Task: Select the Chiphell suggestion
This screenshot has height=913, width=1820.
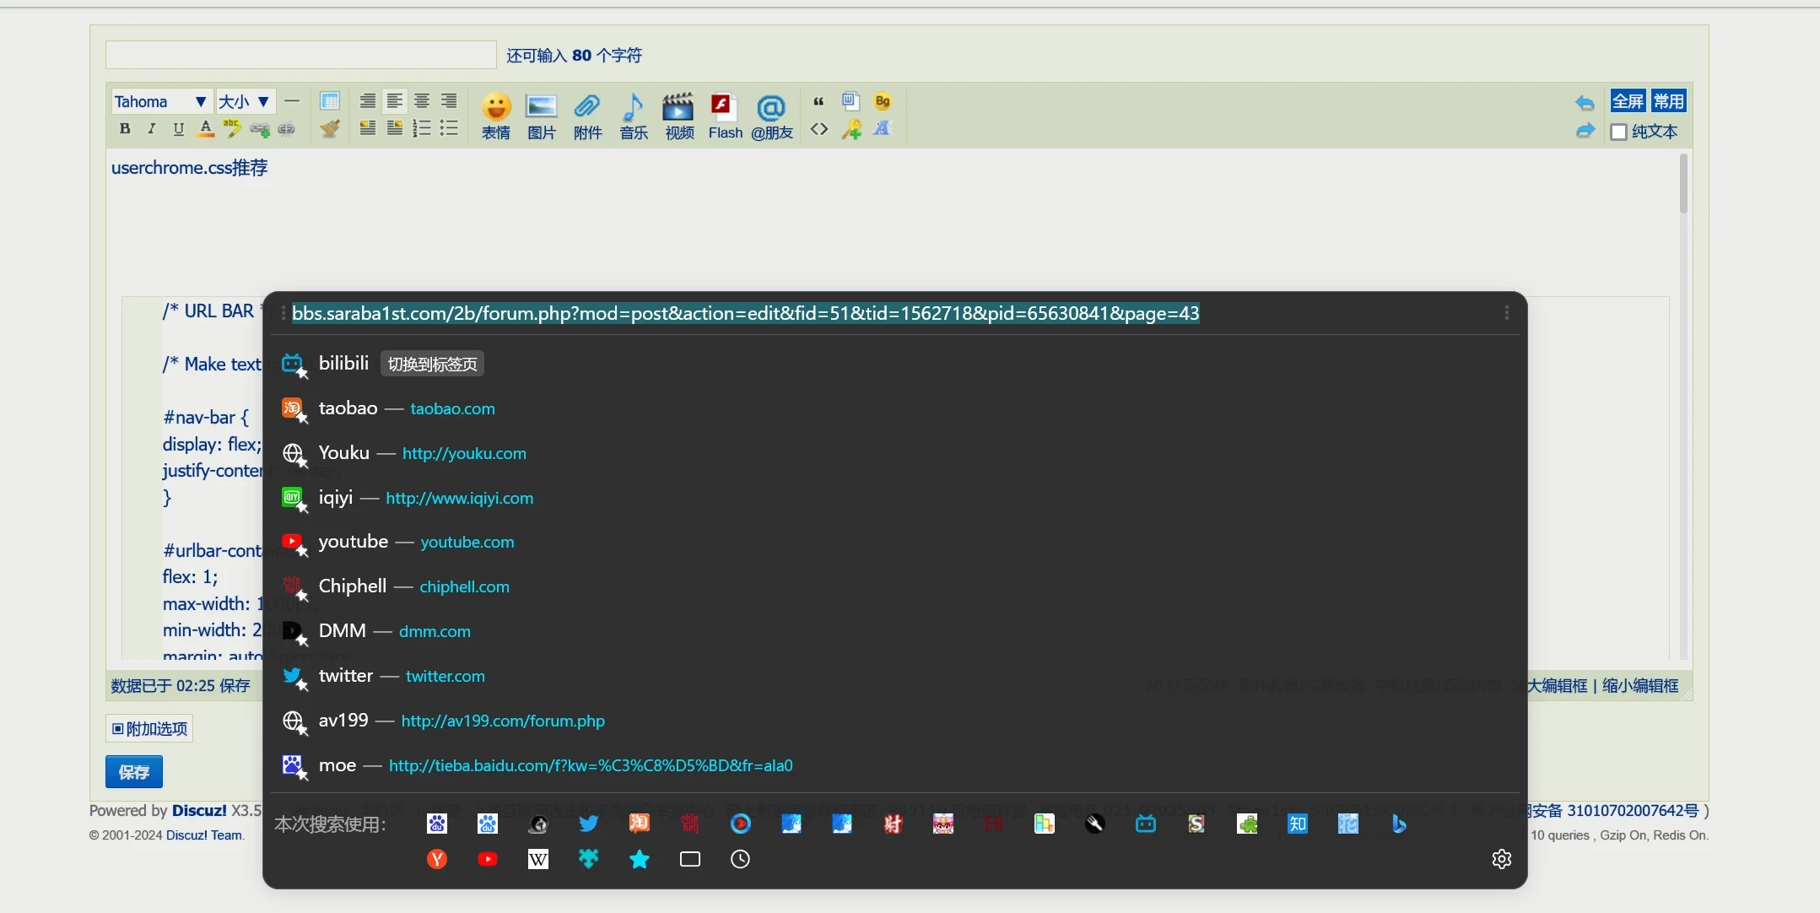Action: 894,586
